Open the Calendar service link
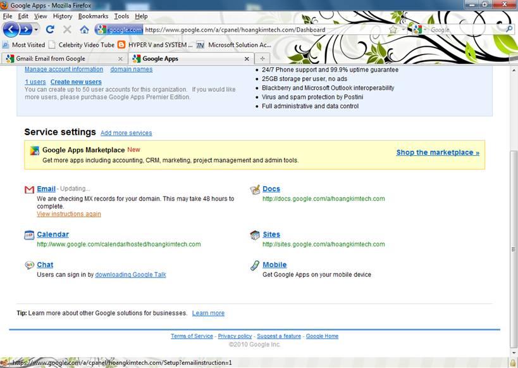This screenshot has height=368, width=518. pos(53,234)
